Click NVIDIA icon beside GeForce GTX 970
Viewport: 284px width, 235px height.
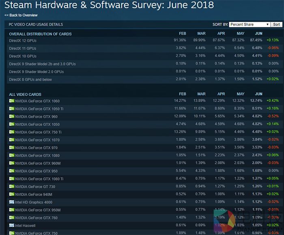[x=12, y=148]
